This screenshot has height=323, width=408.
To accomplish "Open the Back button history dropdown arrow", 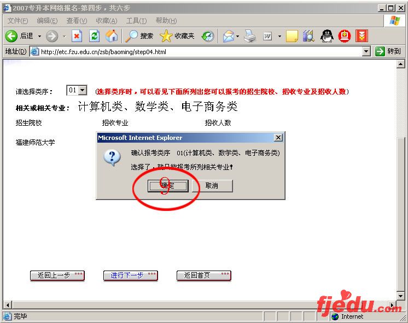I will click(39, 36).
